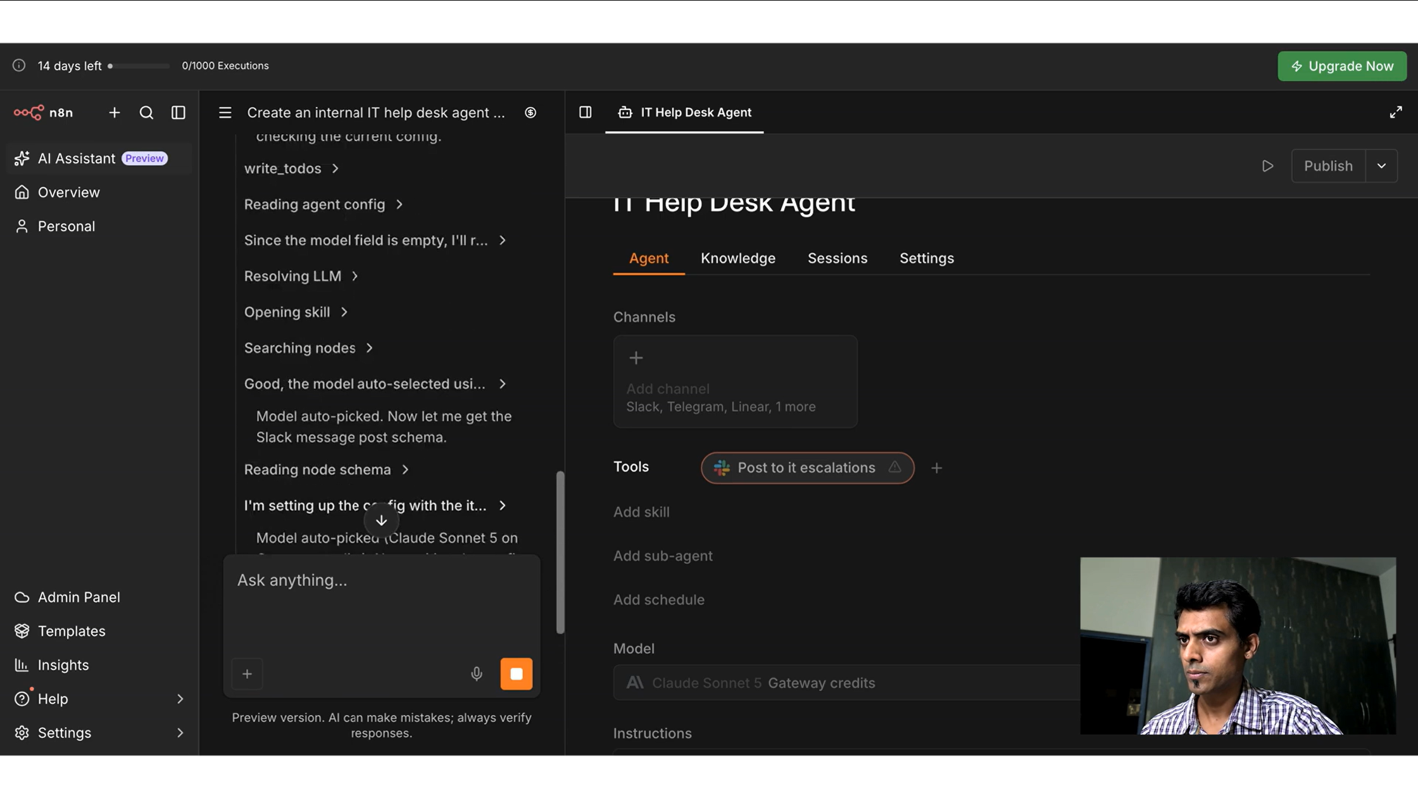Stop generation with the orange stop button

(x=517, y=674)
